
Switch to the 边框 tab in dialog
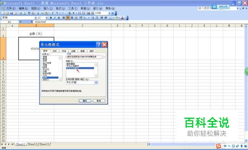click(x=73, y=51)
